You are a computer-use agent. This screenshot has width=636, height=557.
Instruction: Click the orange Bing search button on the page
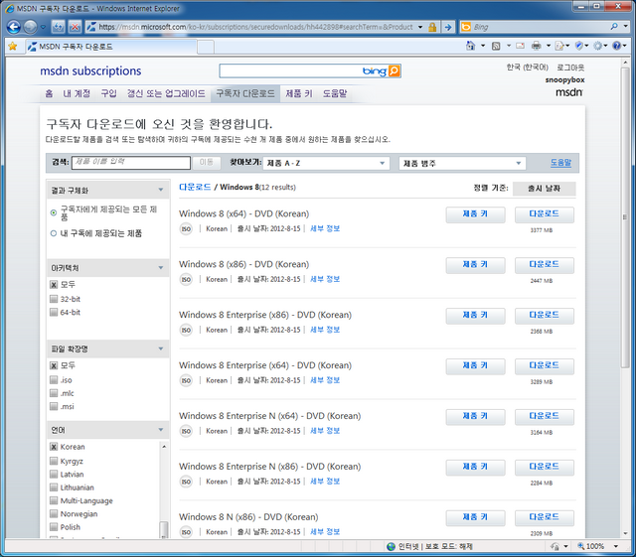coord(394,70)
